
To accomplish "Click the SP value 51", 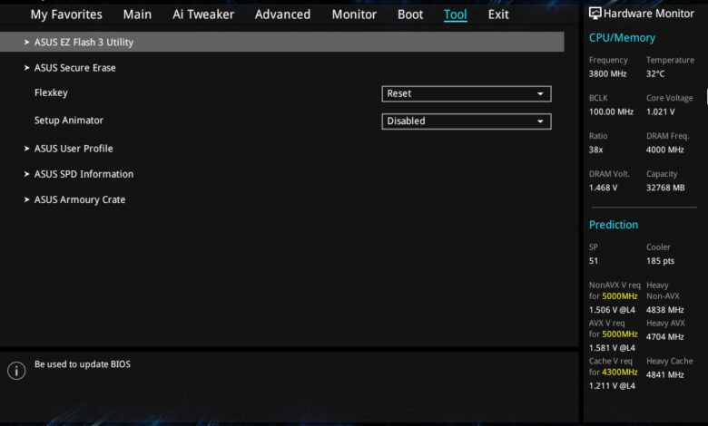I will click(x=594, y=261).
